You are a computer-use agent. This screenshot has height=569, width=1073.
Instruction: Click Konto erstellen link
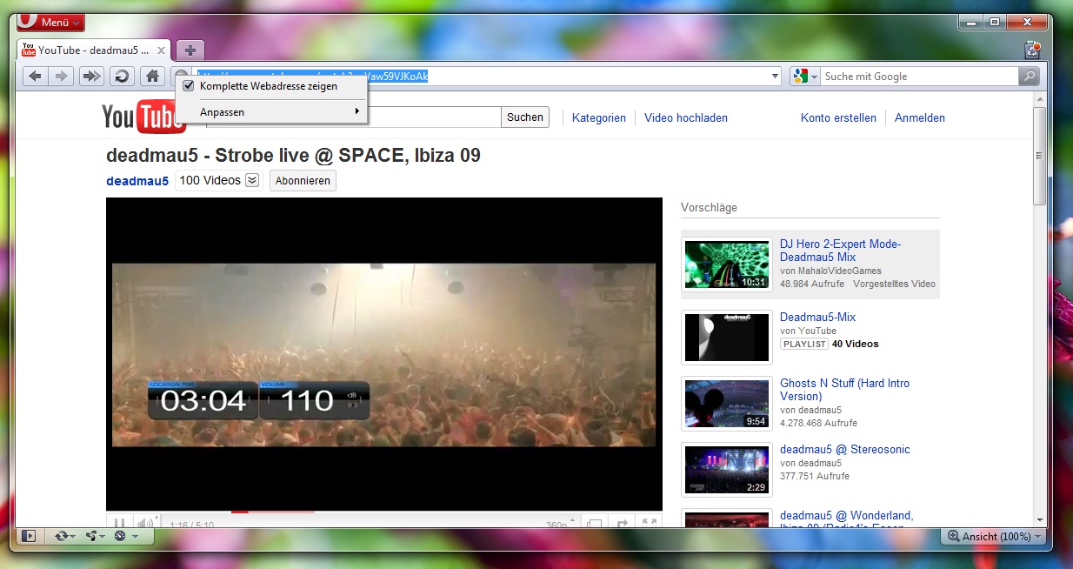point(838,117)
